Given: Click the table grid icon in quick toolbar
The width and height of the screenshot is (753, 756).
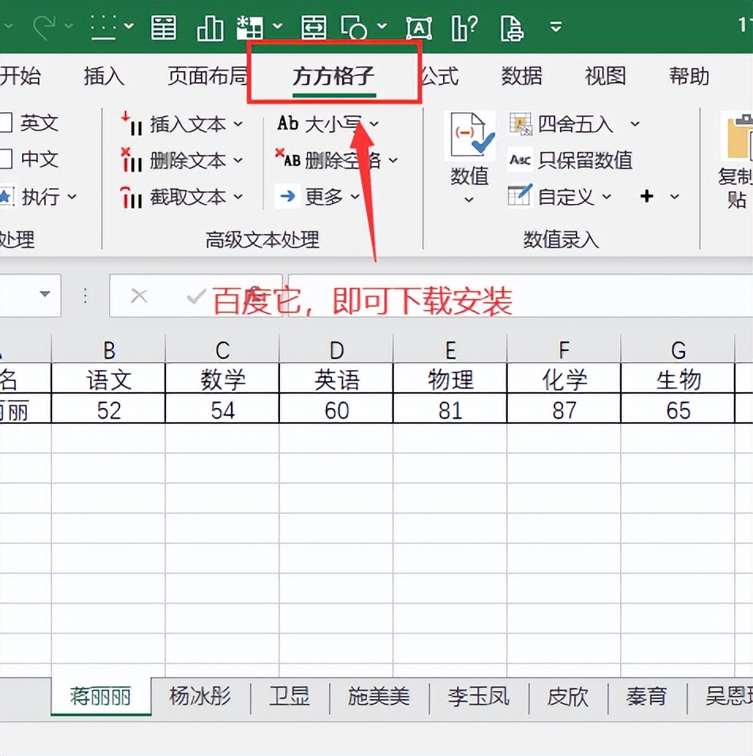Looking at the screenshot, I should click(x=250, y=27).
